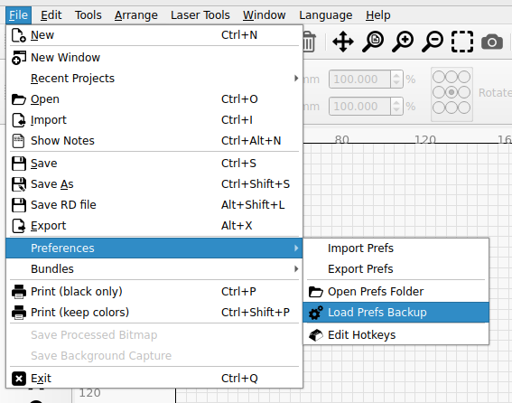Open the Laser Tools menu
Image resolution: width=512 pixels, height=403 pixels.
200,15
